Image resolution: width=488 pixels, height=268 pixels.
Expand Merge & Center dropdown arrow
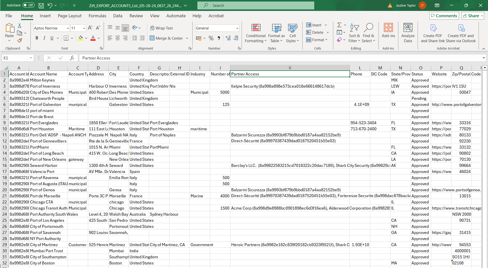pyautogui.click(x=187, y=38)
